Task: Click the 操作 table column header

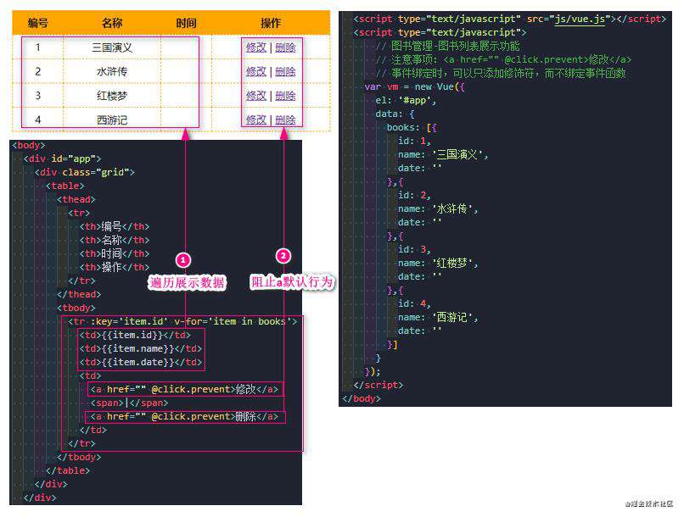Action: (x=271, y=23)
